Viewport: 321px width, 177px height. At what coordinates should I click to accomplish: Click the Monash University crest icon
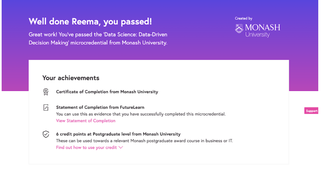[239, 29]
